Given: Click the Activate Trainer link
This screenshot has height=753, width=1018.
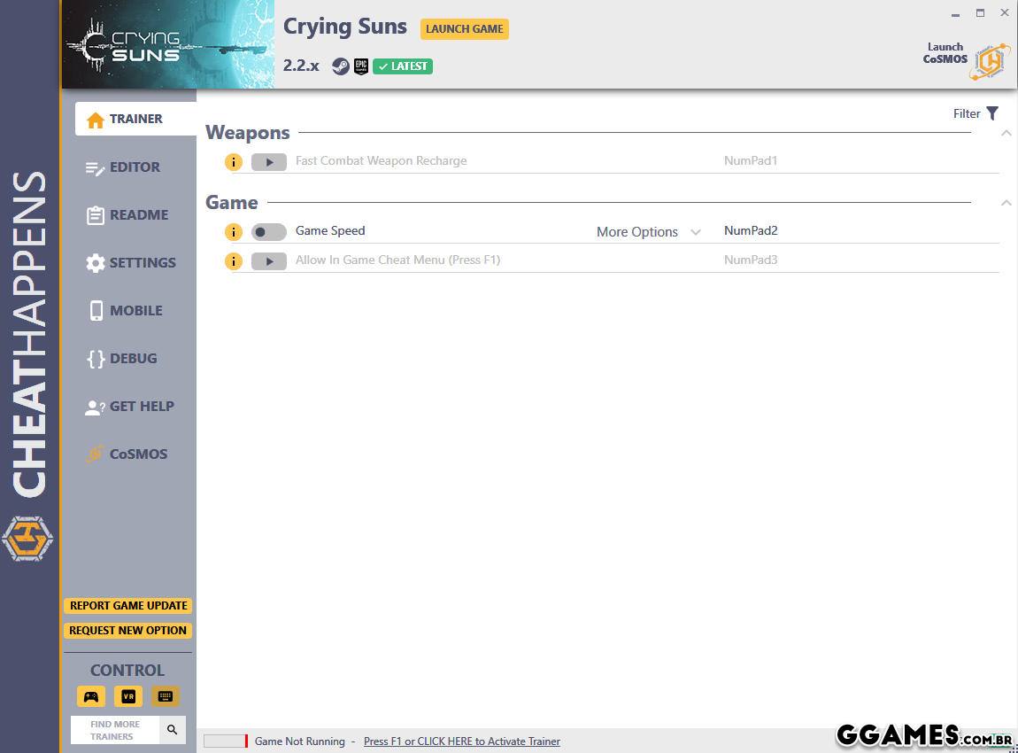Looking at the screenshot, I should click(x=461, y=741).
